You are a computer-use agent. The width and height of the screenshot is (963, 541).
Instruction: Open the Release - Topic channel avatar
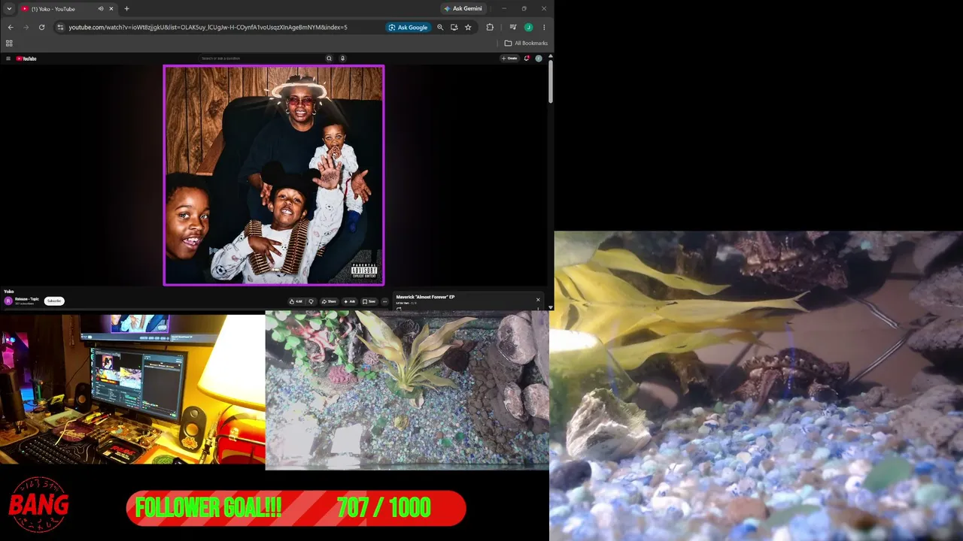(x=8, y=301)
